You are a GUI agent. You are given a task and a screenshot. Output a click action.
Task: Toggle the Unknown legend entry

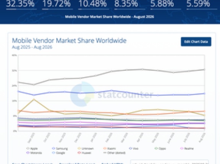click(x=86, y=148)
